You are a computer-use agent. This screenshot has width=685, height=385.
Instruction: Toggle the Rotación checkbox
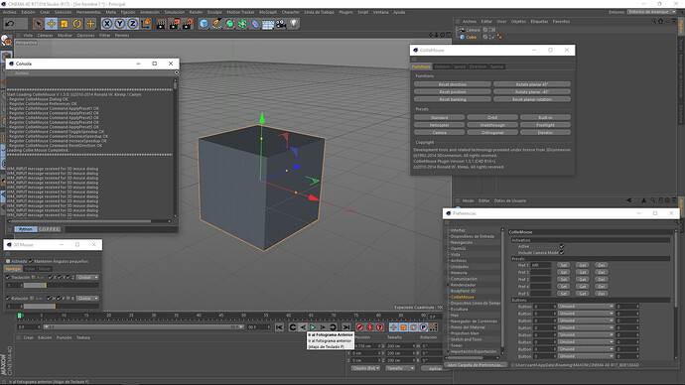pyautogui.click(x=8, y=298)
